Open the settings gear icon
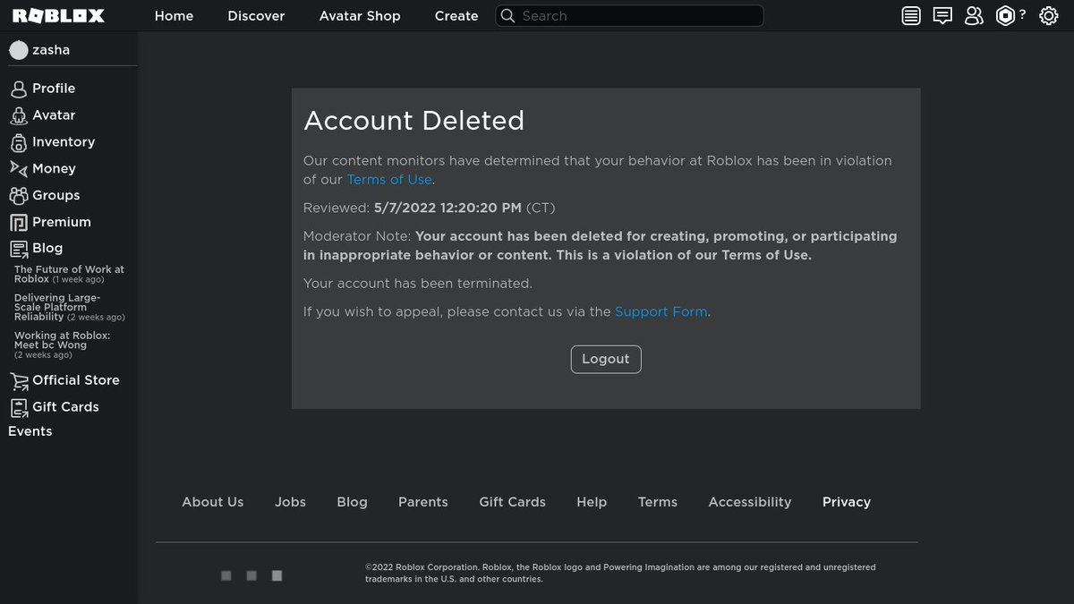 [x=1049, y=16]
